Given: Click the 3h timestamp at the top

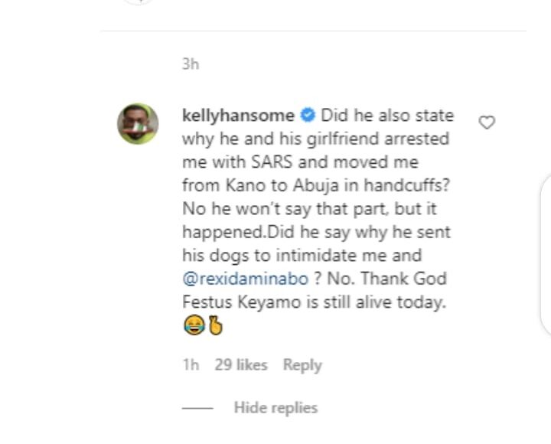Looking at the screenshot, I should (x=191, y=64).
